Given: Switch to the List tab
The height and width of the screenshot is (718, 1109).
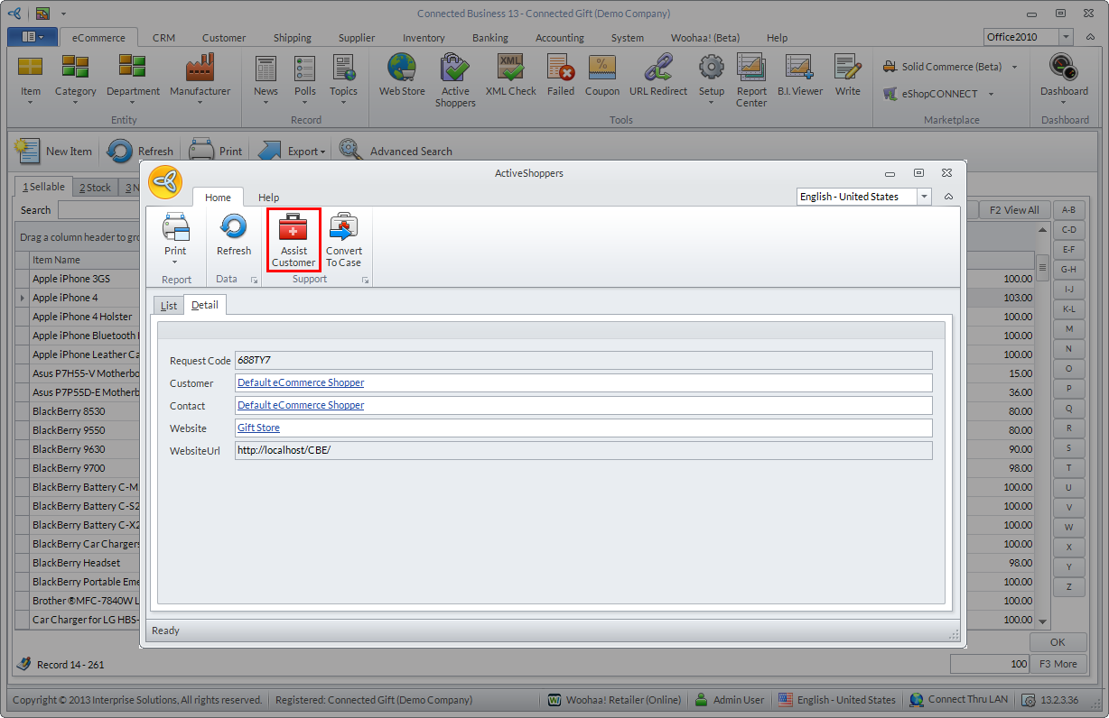Looking at the screenshot, I should [169, 306].
